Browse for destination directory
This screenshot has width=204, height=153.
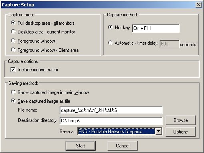[x=180, y=120]
